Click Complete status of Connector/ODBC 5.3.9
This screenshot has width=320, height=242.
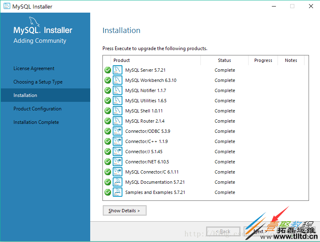(x=224, y=131)
